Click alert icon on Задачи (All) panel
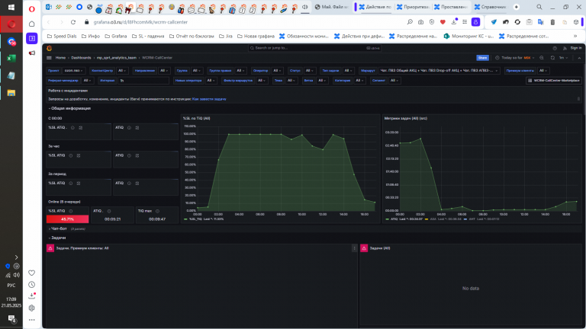The width and height of the screenshot is (586, 329). tap(364, 248)
